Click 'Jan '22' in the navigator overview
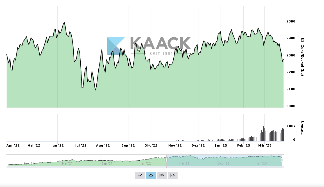Screen dimensions: 324x187 (x=146, y=163)
